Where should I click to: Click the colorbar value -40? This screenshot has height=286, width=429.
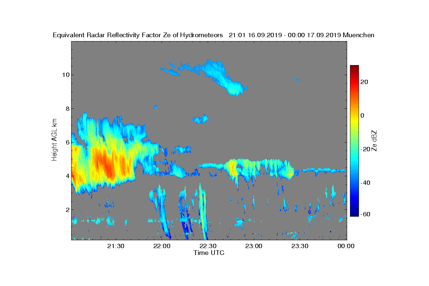366,183
